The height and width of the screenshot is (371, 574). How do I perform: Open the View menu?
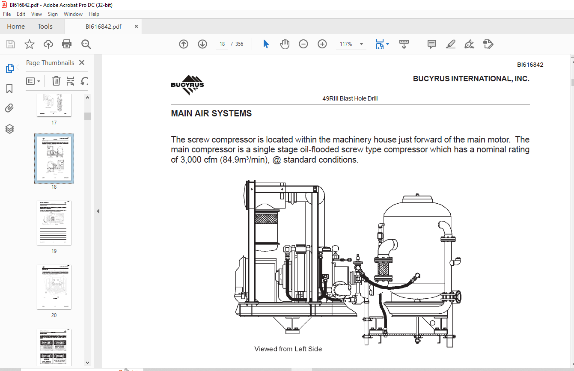click(x=37, y=14)
